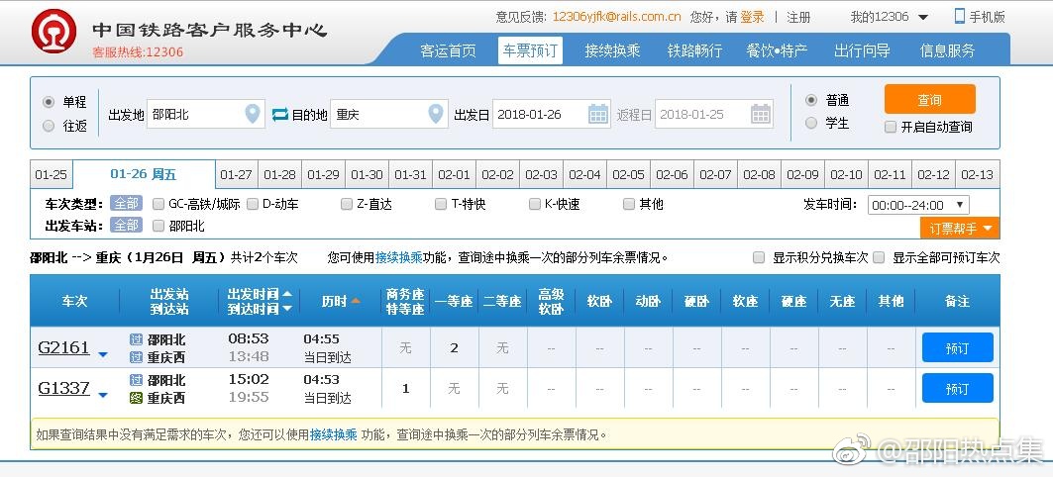
Task: Open 铁路畅行 nav tab
Action: [694, 50]
